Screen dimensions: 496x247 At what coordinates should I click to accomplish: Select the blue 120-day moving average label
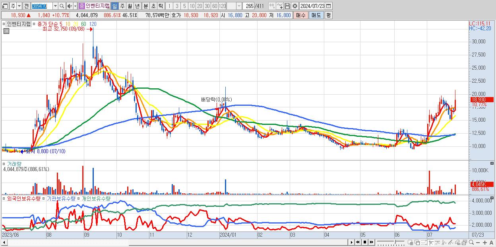tap(93, 24)
